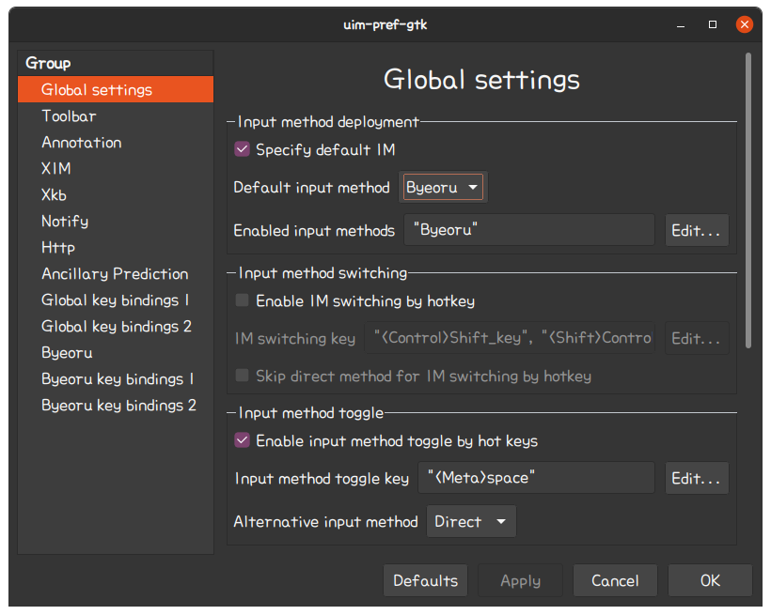
Task: Toggle input method toggle by hot keys
Action: (242, 440)
